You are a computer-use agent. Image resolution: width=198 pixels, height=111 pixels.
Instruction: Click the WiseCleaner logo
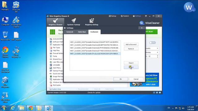click(x=149, y=23)
